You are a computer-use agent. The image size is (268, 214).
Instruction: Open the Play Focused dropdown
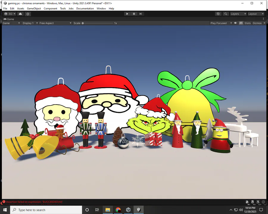click(x=221, y=23)
